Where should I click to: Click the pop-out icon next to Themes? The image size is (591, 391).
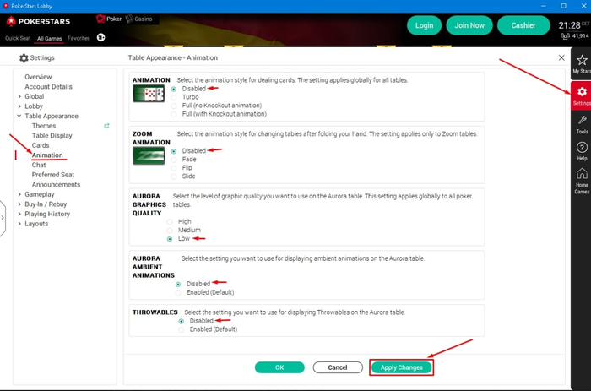click(x=106, y=126)
